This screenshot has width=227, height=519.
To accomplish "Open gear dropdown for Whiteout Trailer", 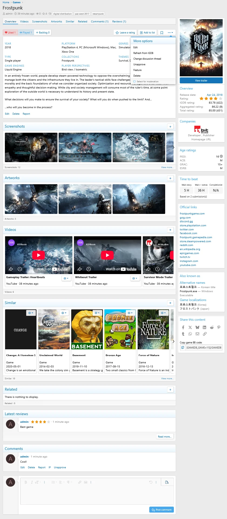I will [x=135, y=278].
